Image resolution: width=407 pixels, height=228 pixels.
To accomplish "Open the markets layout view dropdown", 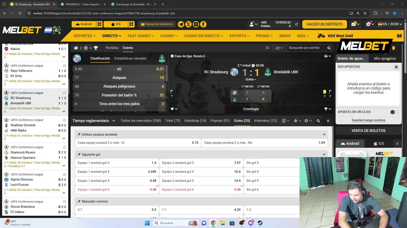I will [x=286, y=121].
